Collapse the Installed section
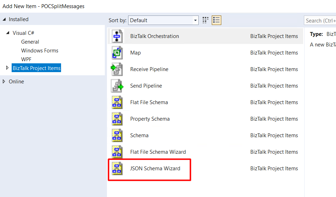Screen dimensions: 336x197 point(4,19)
